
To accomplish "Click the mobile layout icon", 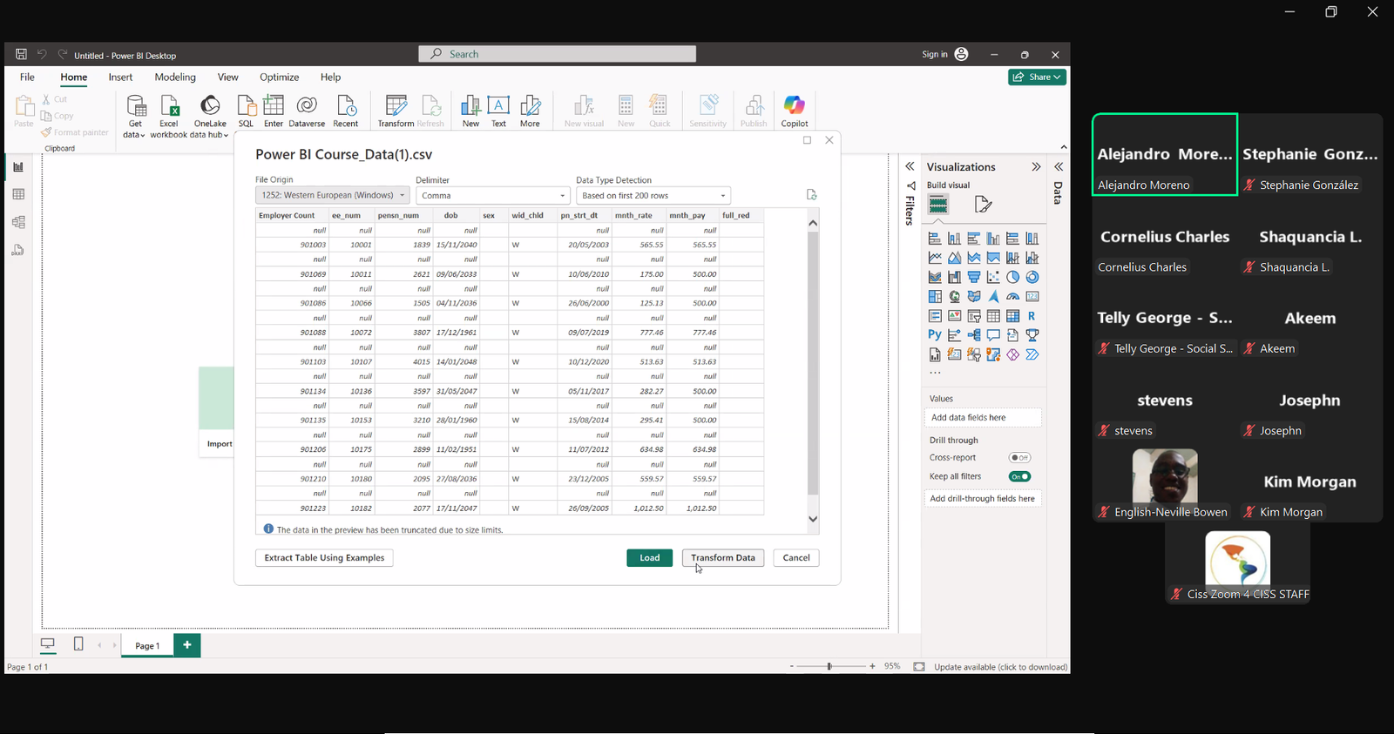I will click(78, 644).
